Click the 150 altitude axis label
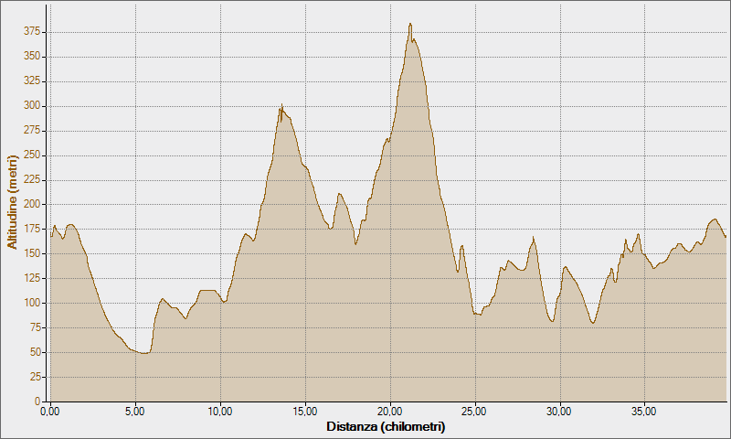The height and width of the screenshot is (439, 731). (32, 253)
